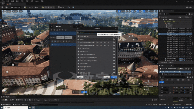Click the Unreal Engine logo icon
Viewport: 194px width, 109px height.
click(x=3, y=2)
